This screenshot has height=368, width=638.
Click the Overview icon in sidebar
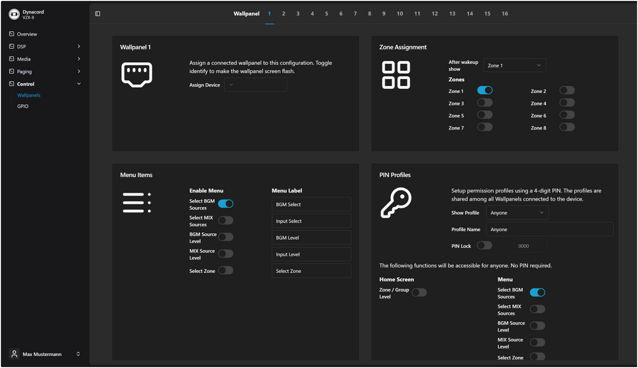12,34
